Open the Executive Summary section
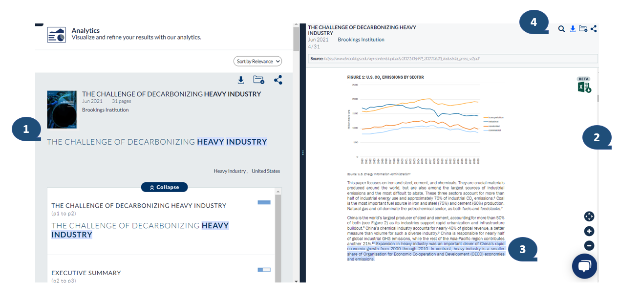619x303 pixels. pyautogui.click(x=86, y=273)
